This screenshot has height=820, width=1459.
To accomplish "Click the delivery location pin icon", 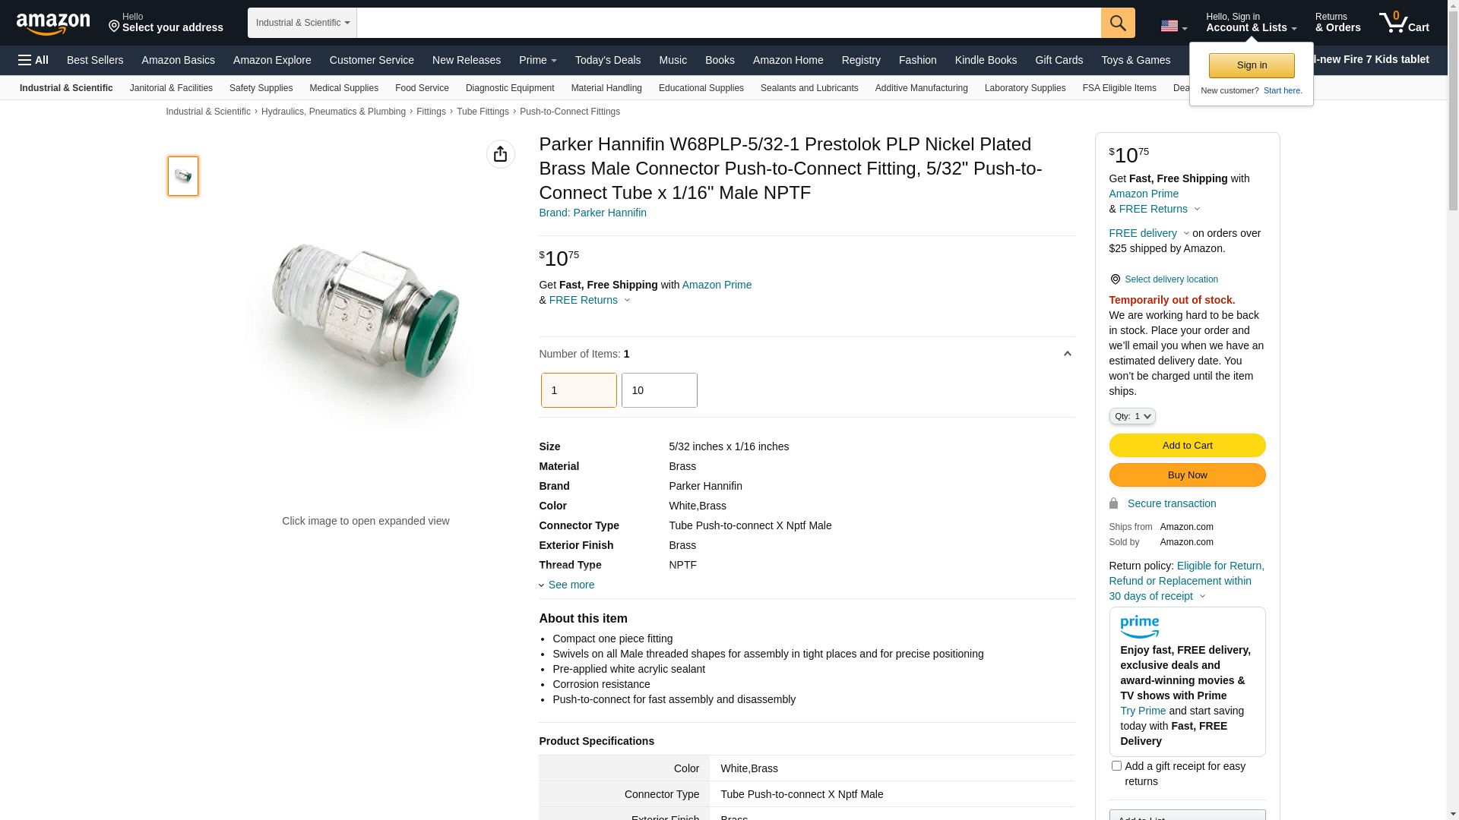I will click(x=1115, y=280).
